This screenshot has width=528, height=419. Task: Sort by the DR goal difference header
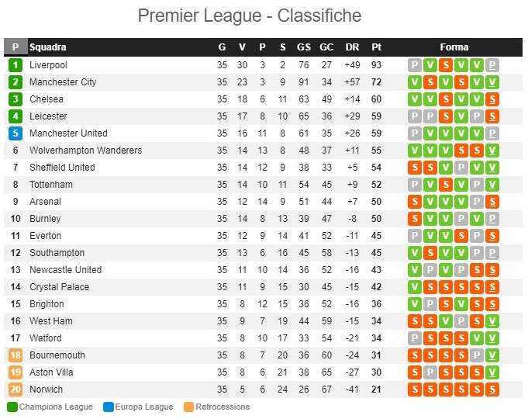[x=352, y=47]
